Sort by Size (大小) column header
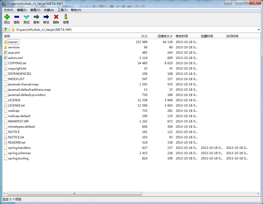 point(136,36)
